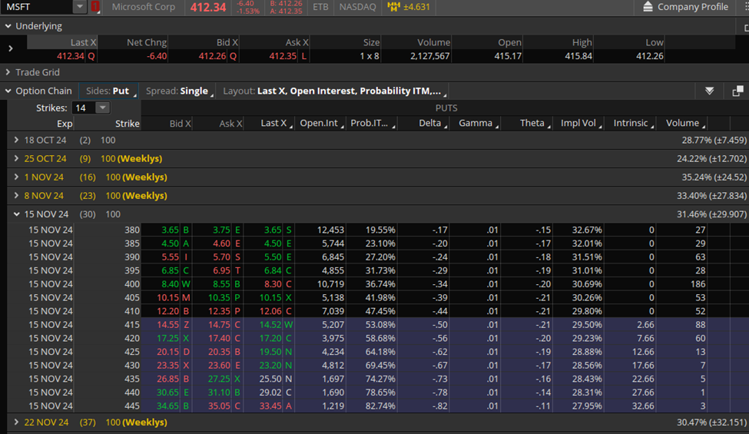The height and width of the screenshot is (434, 749).
Task: Click the detach window icon in Option Chain
Action: [737, 91]
